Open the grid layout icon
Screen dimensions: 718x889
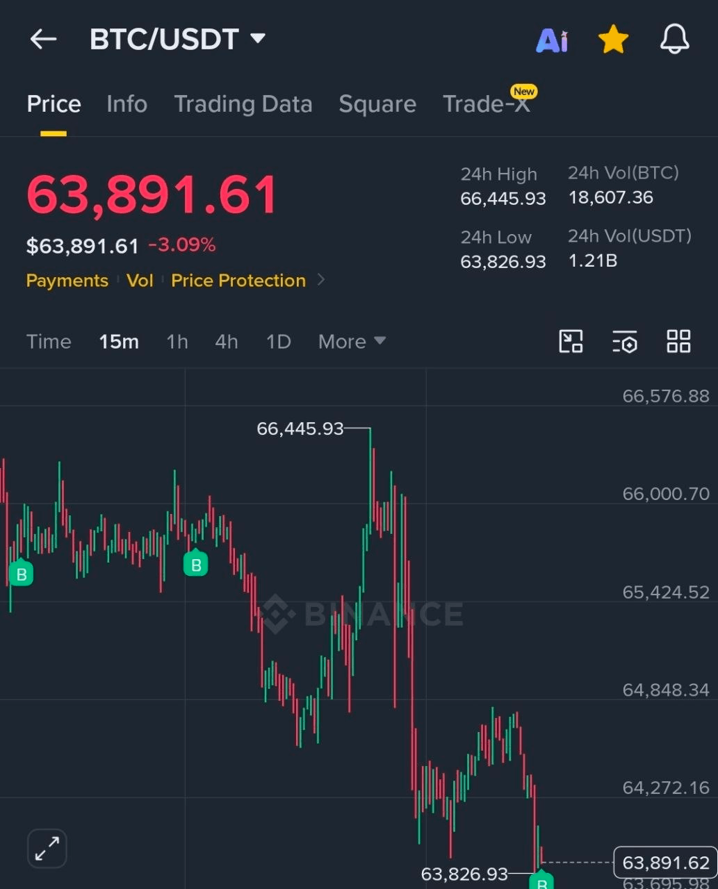coord(678,342)
